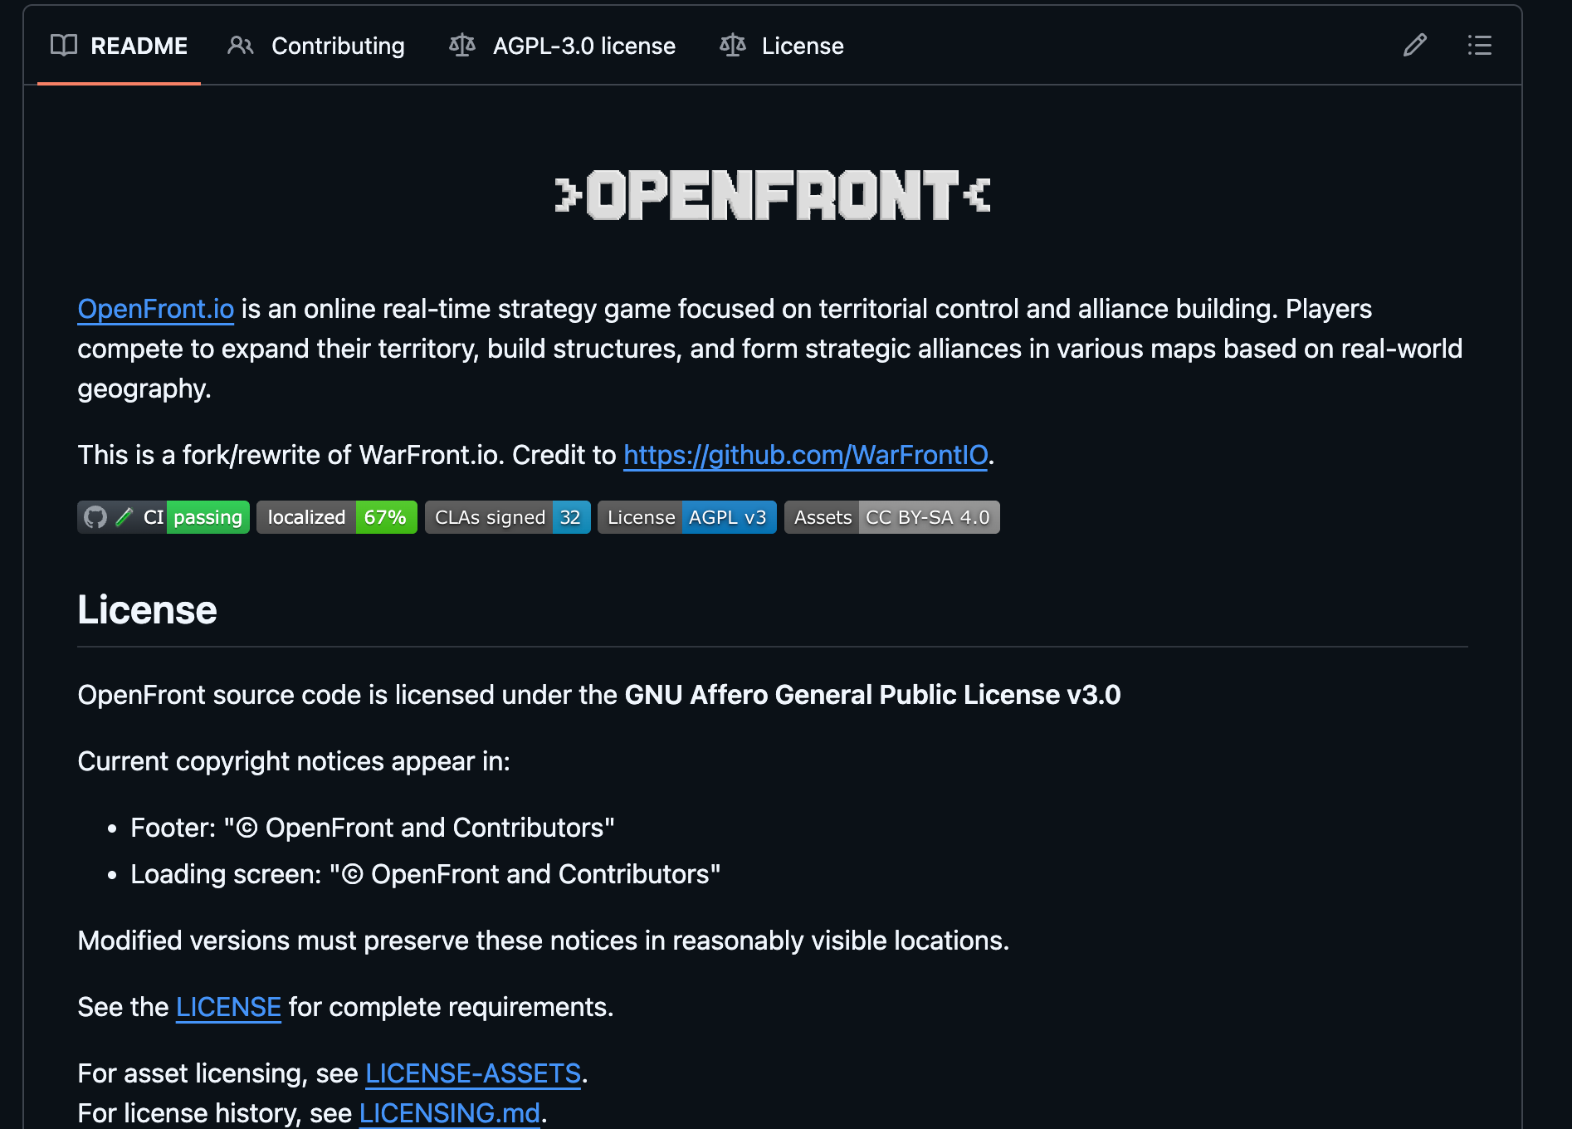
Task: Open the README tab
Action: [119, 46]
